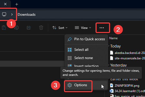Collapse the Today group
Image resolution: width=145 pixels, height=97 pixels.
(109, 46)
